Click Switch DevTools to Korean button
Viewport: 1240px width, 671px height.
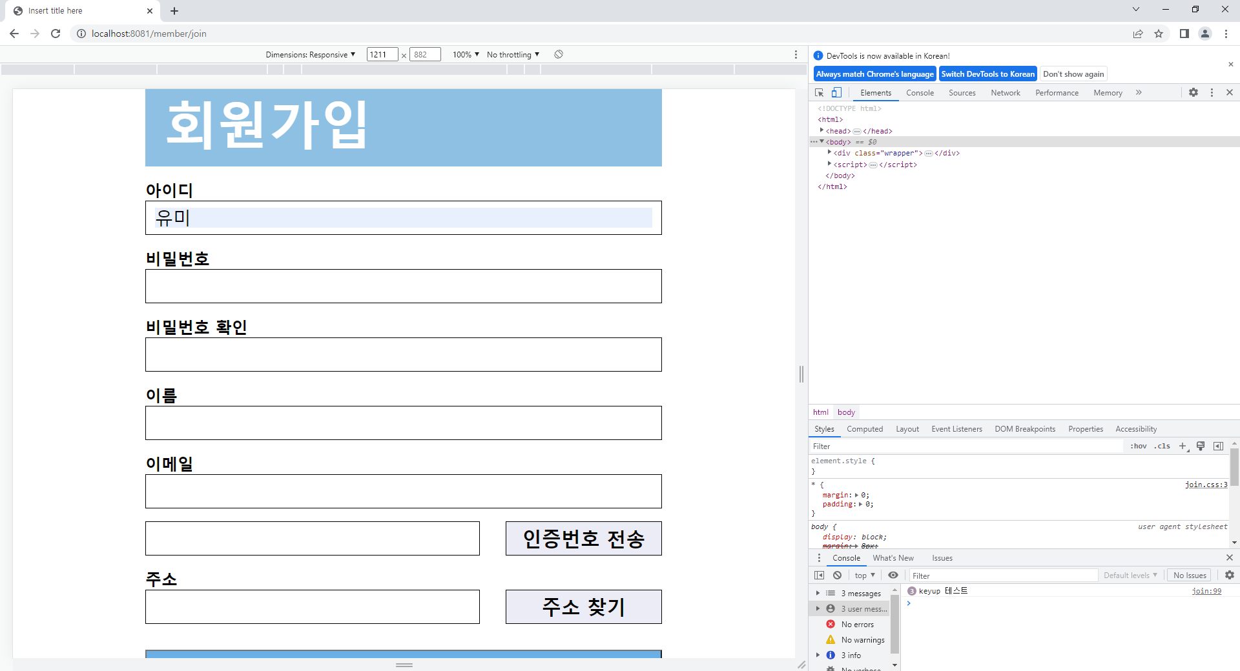(x=987, y=74)
